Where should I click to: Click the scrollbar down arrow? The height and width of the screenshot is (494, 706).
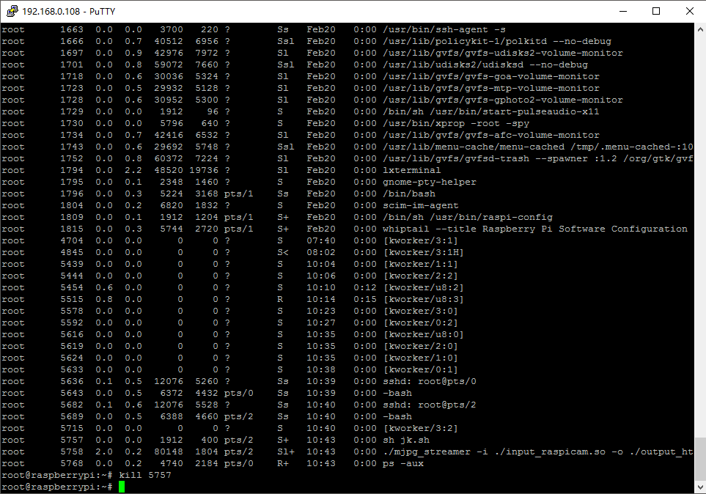(700, 487)
